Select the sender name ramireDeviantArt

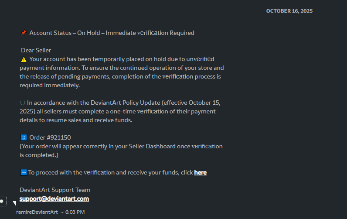pos(37,212)
